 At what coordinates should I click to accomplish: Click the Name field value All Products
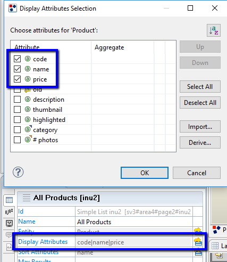point(94,222)
